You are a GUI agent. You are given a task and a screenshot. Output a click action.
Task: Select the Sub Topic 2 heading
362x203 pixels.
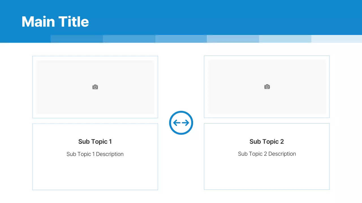267,142
